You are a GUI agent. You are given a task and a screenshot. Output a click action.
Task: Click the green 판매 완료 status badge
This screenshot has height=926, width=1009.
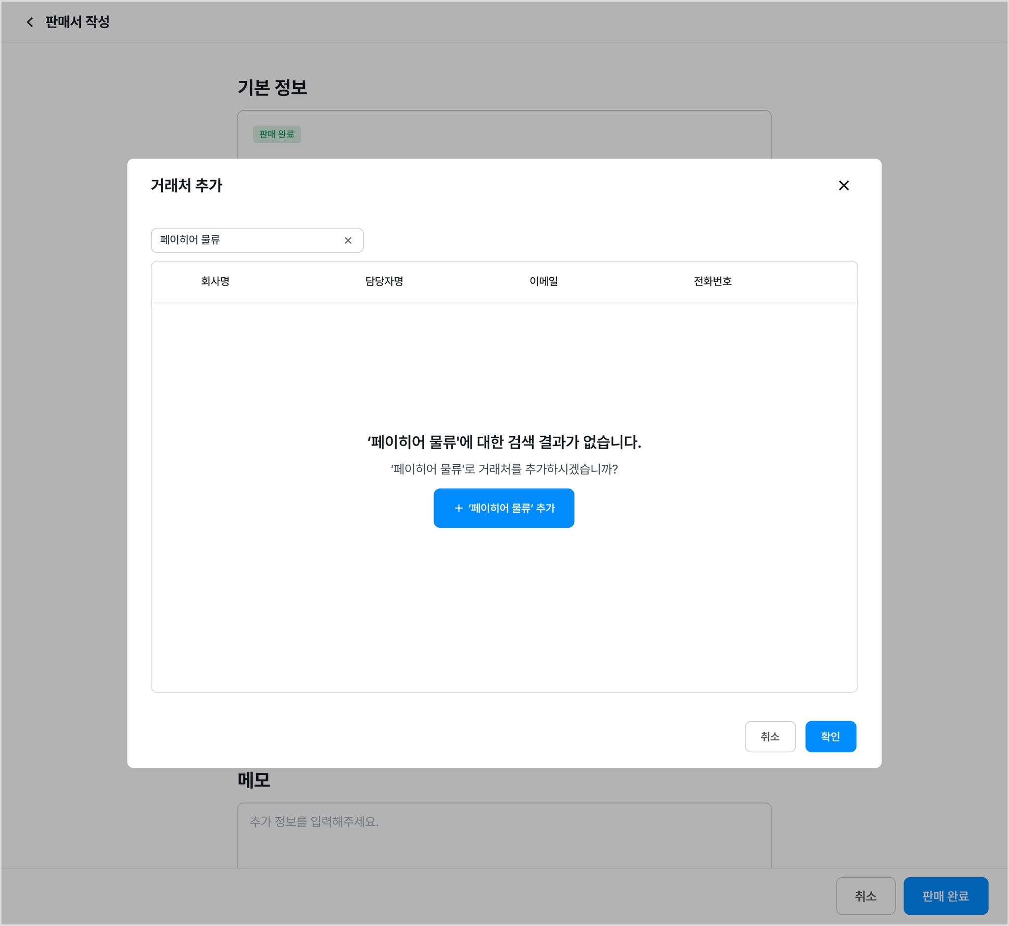click(277, 134)
